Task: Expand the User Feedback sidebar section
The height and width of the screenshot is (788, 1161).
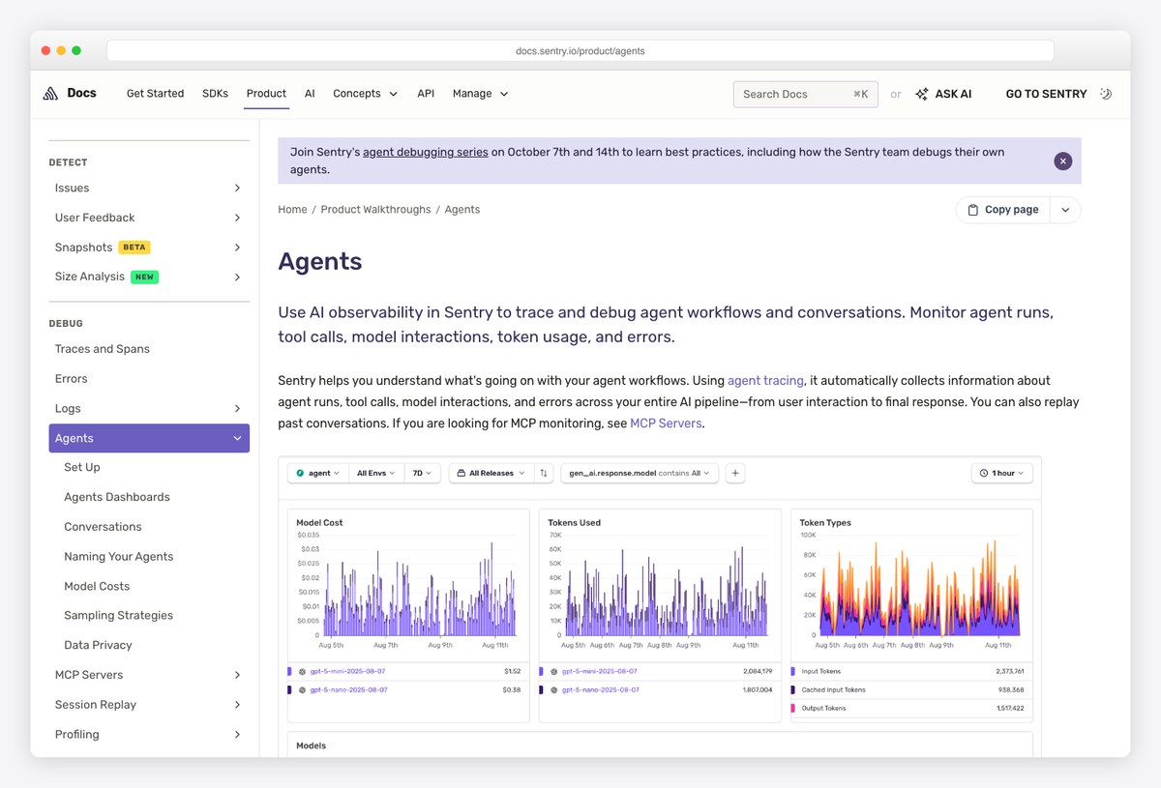Action: click(x=237, y=219)
